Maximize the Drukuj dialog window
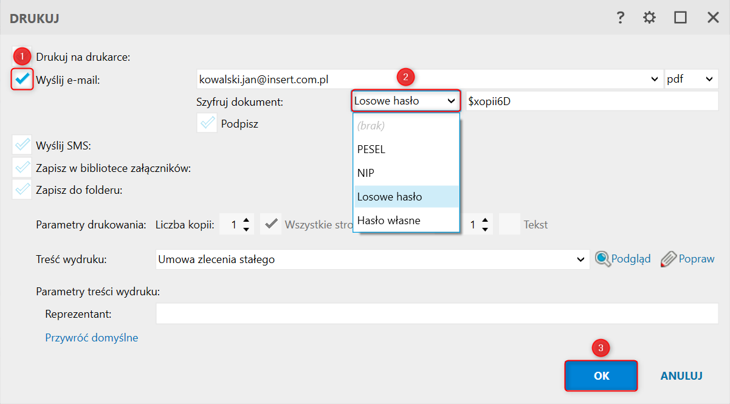Viewport: 730px width, 404px height. (680, 18)
